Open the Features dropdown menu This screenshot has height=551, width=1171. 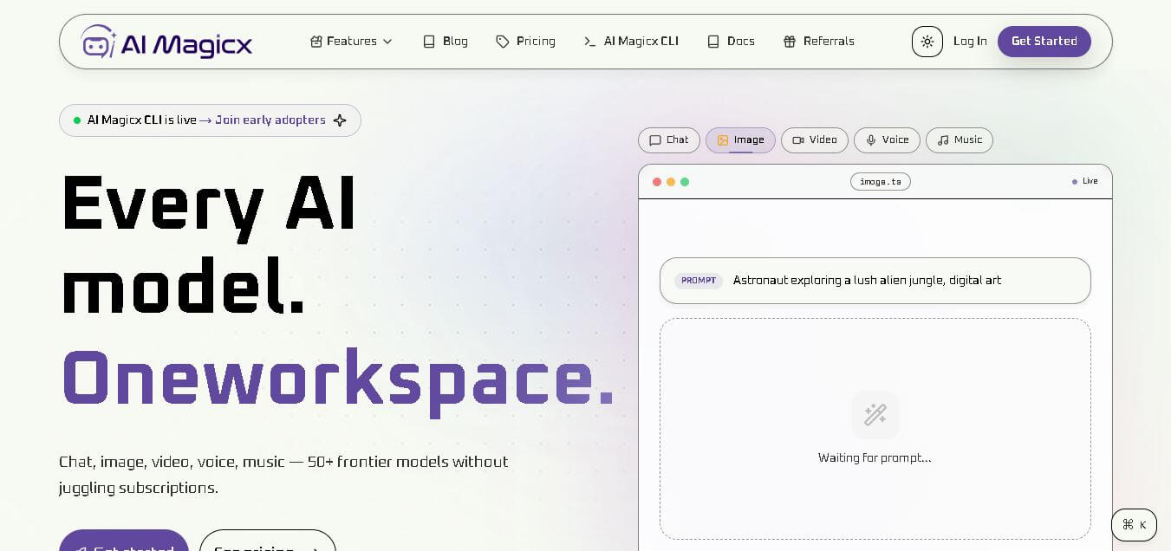(352, 42)
